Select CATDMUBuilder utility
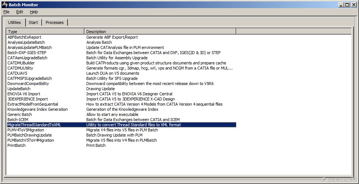 point(21,63)
